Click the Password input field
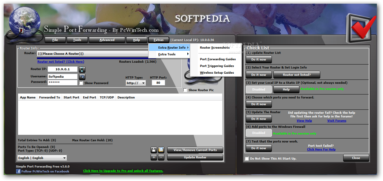 coord(62,83)
